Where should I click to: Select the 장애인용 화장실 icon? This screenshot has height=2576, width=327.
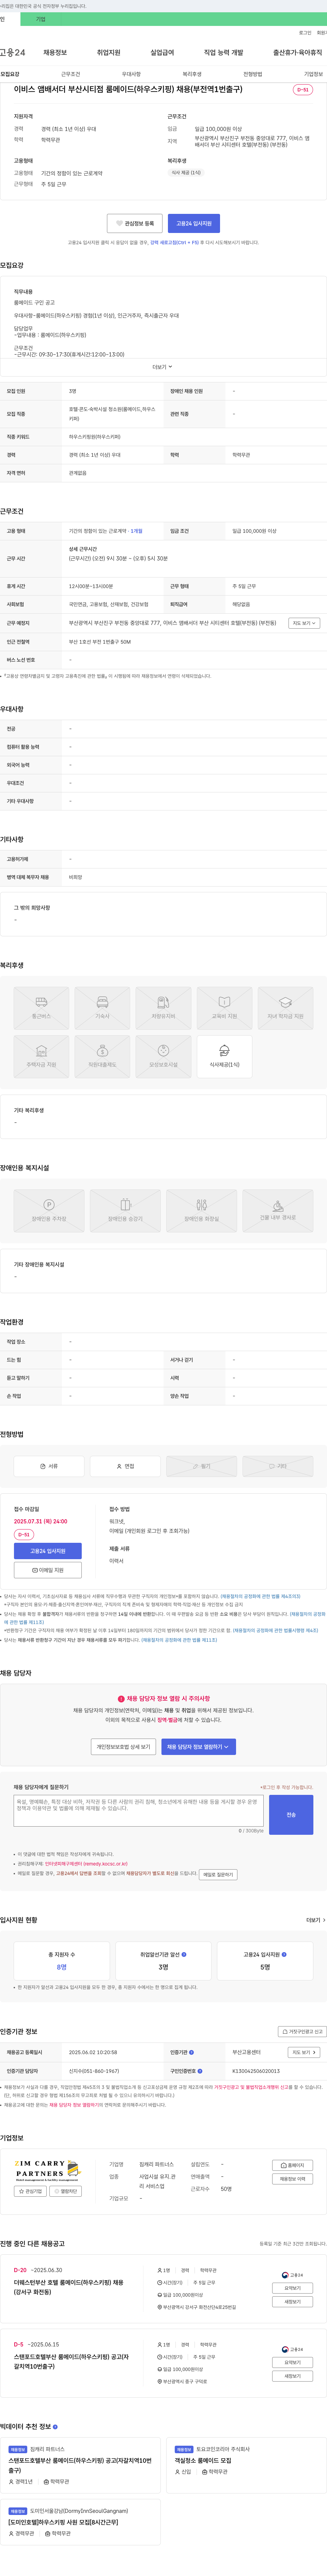pyautogui.click(x=201, y=1210)
